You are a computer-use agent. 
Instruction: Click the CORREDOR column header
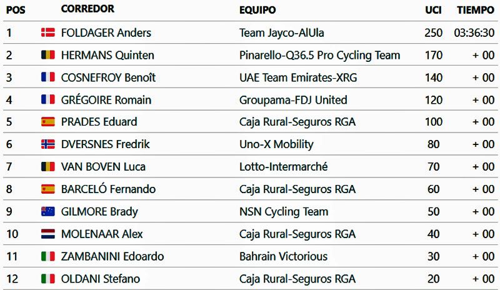pyautogui.click(x=87, y=9)
